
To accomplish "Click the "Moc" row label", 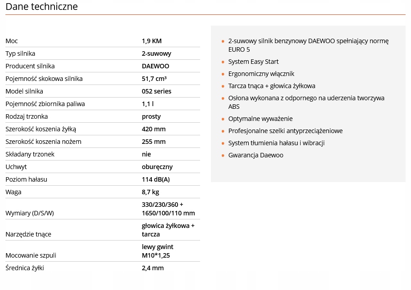I will point(12,41).
